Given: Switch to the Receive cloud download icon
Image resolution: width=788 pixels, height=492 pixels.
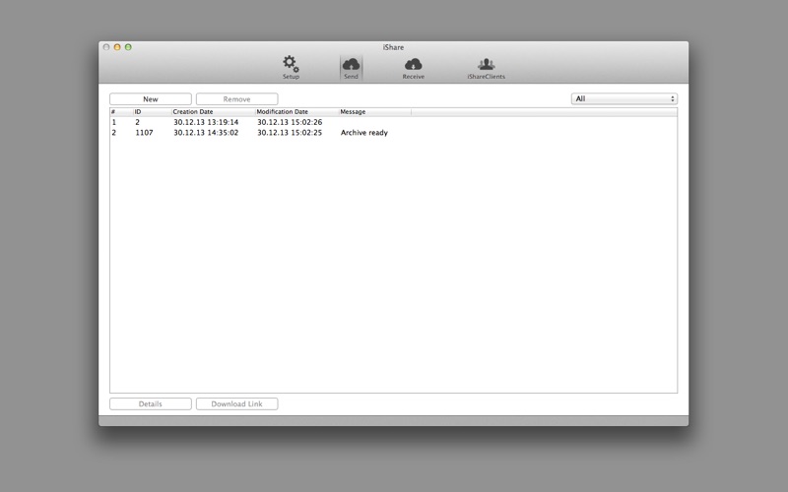Looking at the screenshot, I should 413,68.
